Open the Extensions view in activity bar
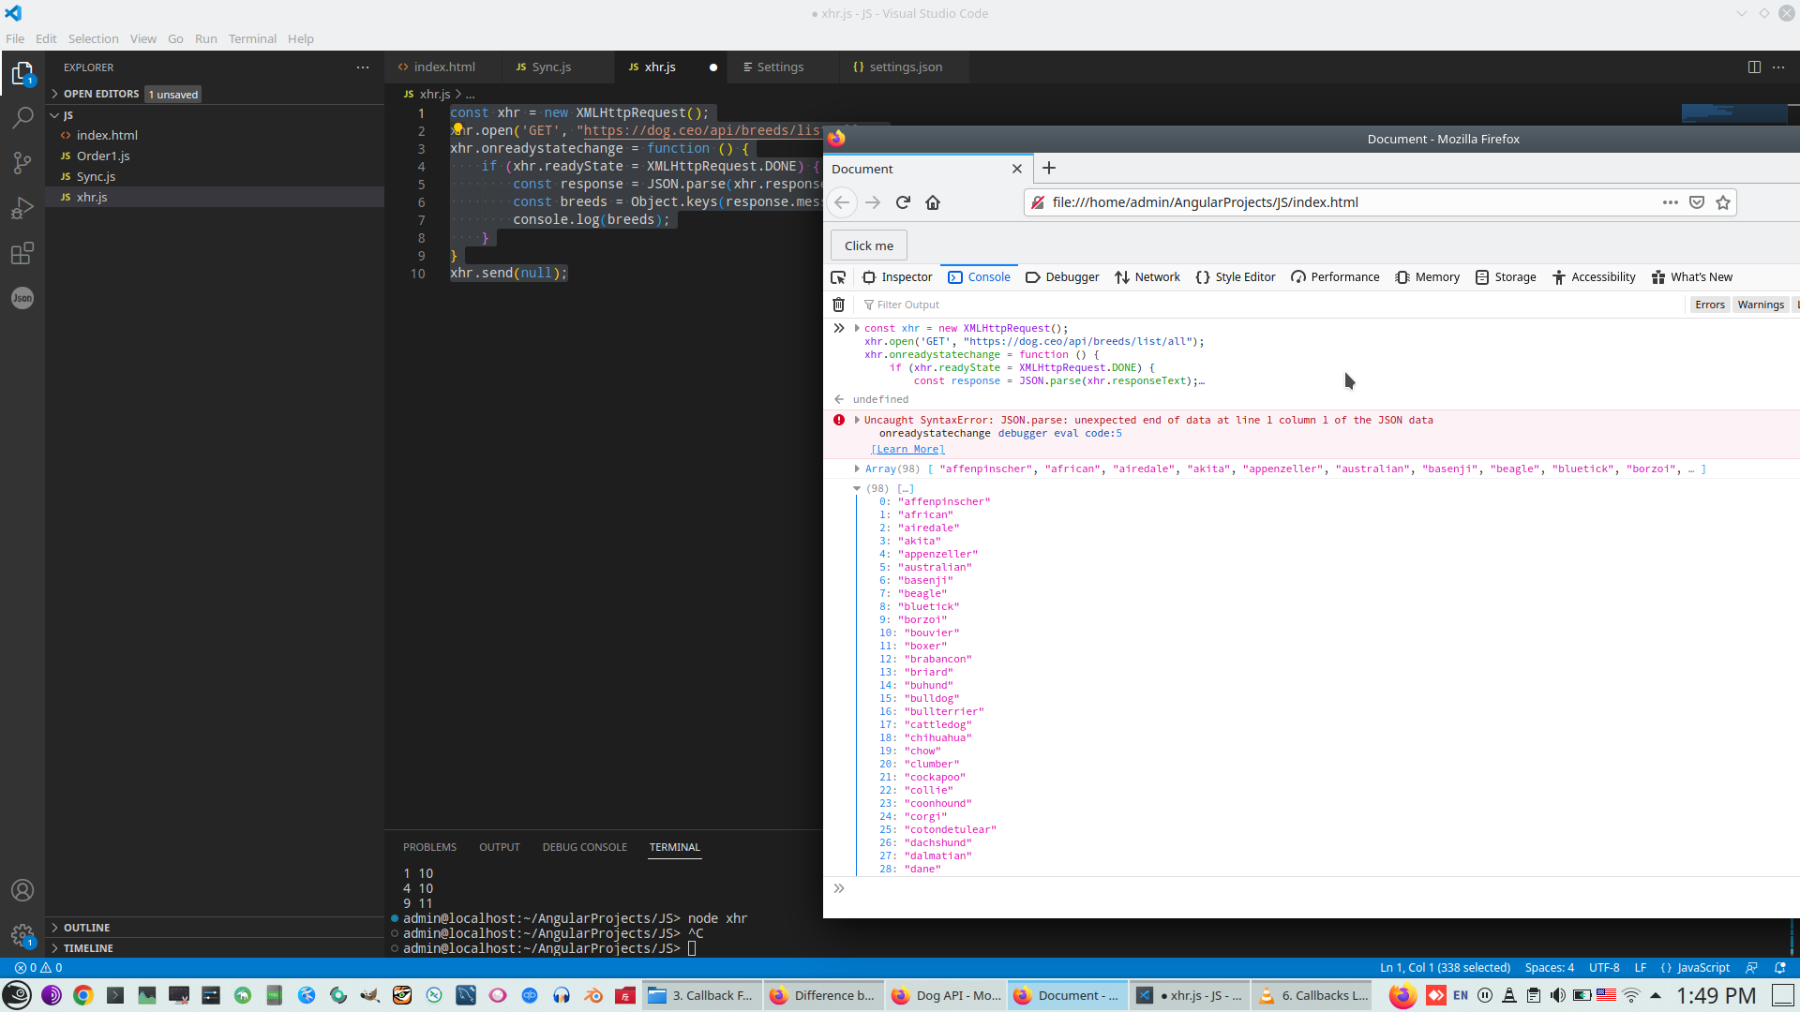Image resolution: width=1800 pixels, height=1012 pixels. pyautogui.click(x=22, y=253)
